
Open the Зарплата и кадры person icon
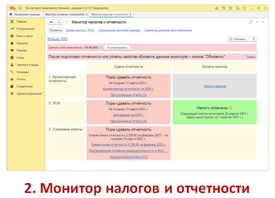12,65
